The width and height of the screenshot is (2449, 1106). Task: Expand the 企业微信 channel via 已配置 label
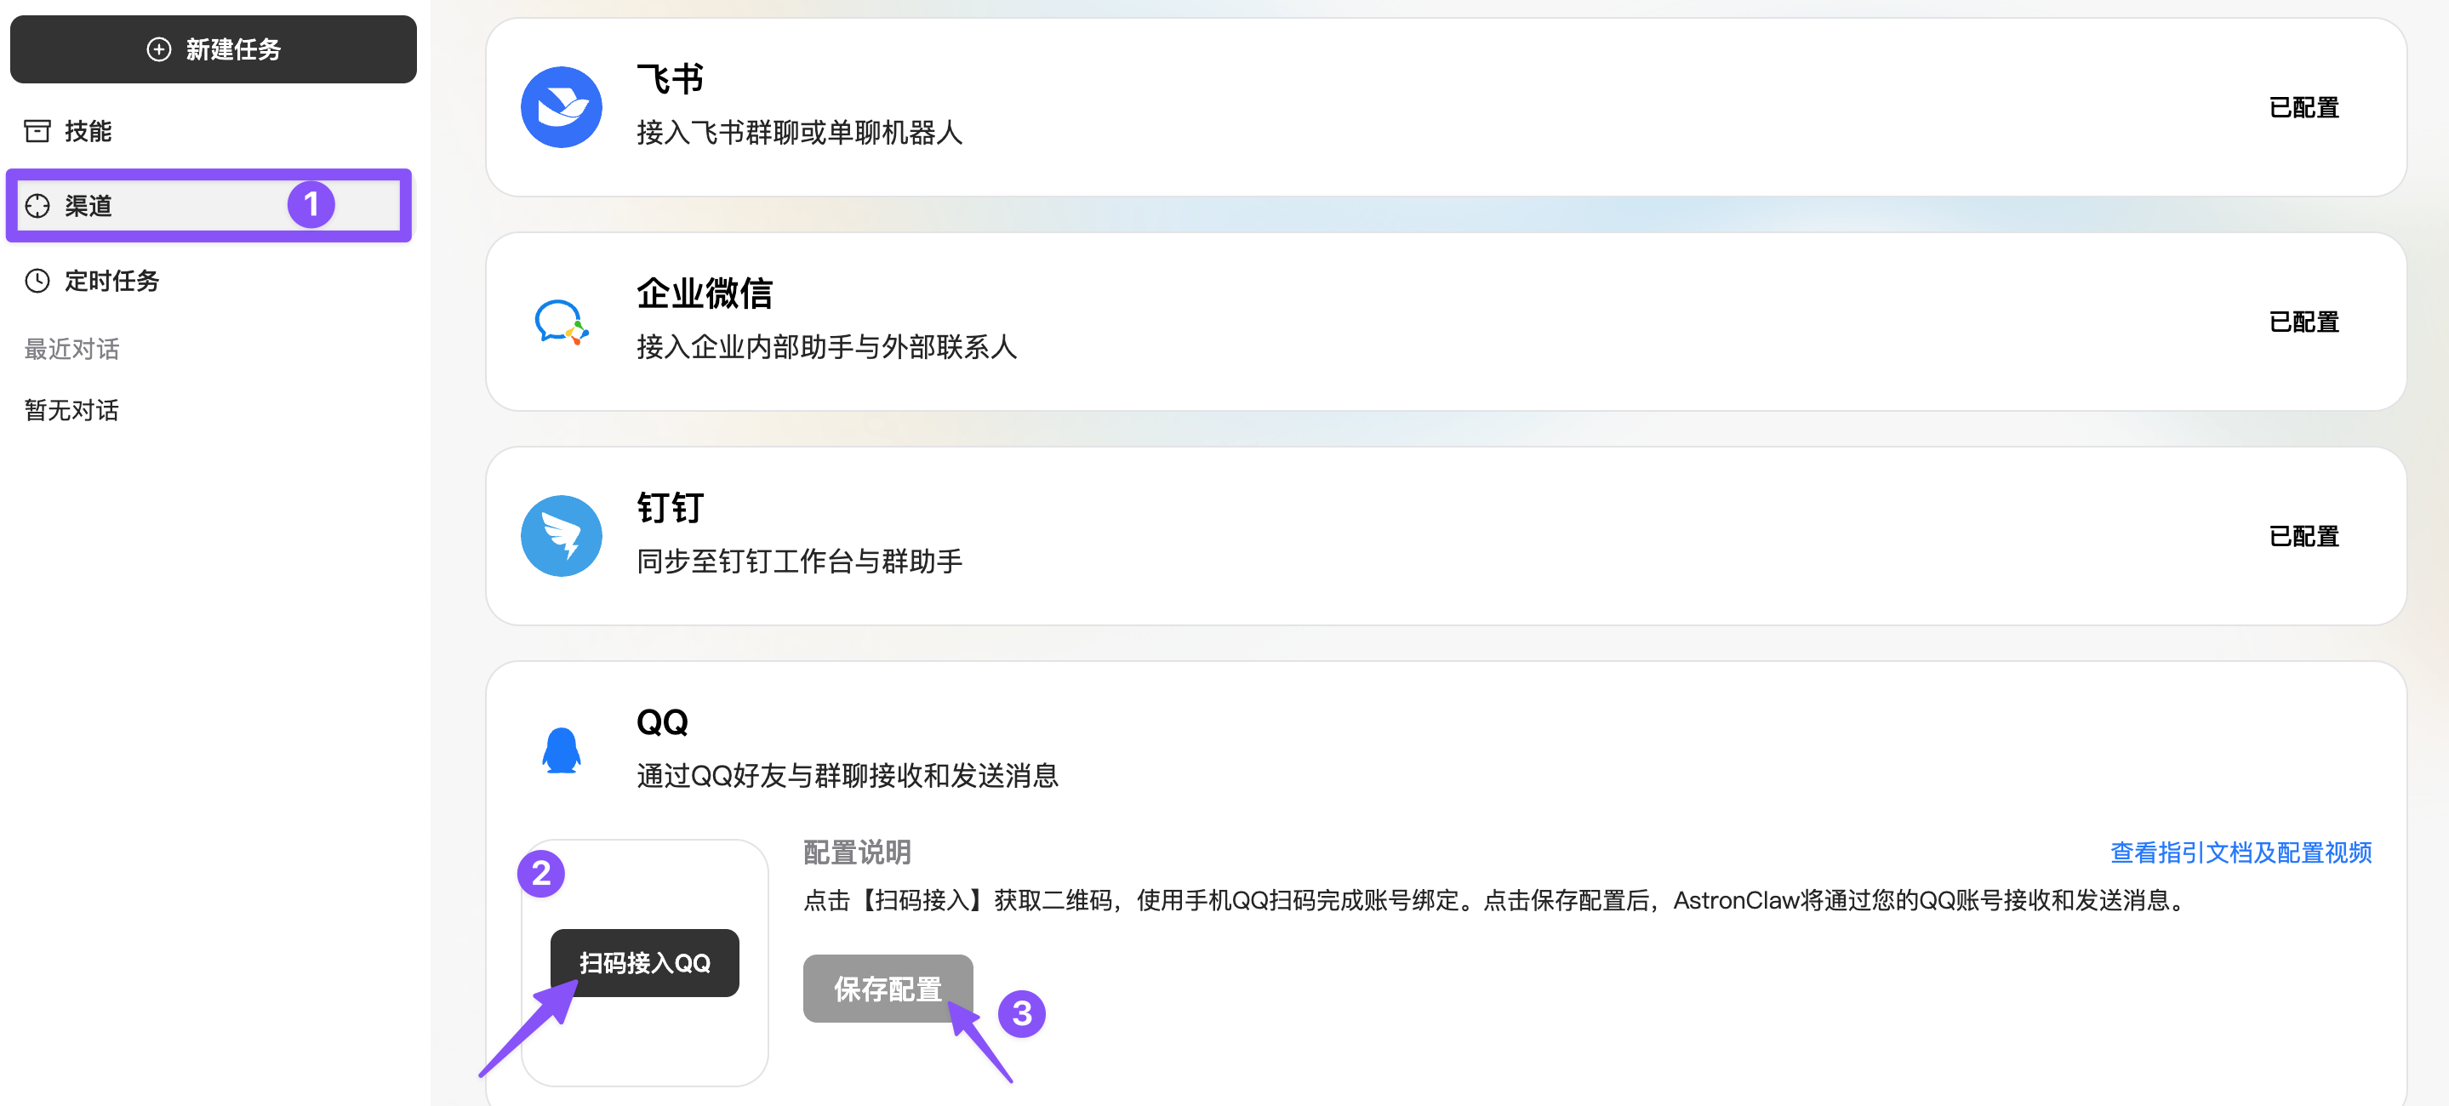[x=2303, y=322]
